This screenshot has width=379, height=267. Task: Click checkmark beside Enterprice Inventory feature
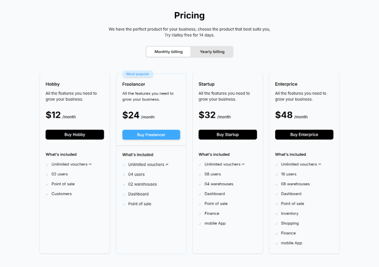pyautogui.click(x=277, y=214)
